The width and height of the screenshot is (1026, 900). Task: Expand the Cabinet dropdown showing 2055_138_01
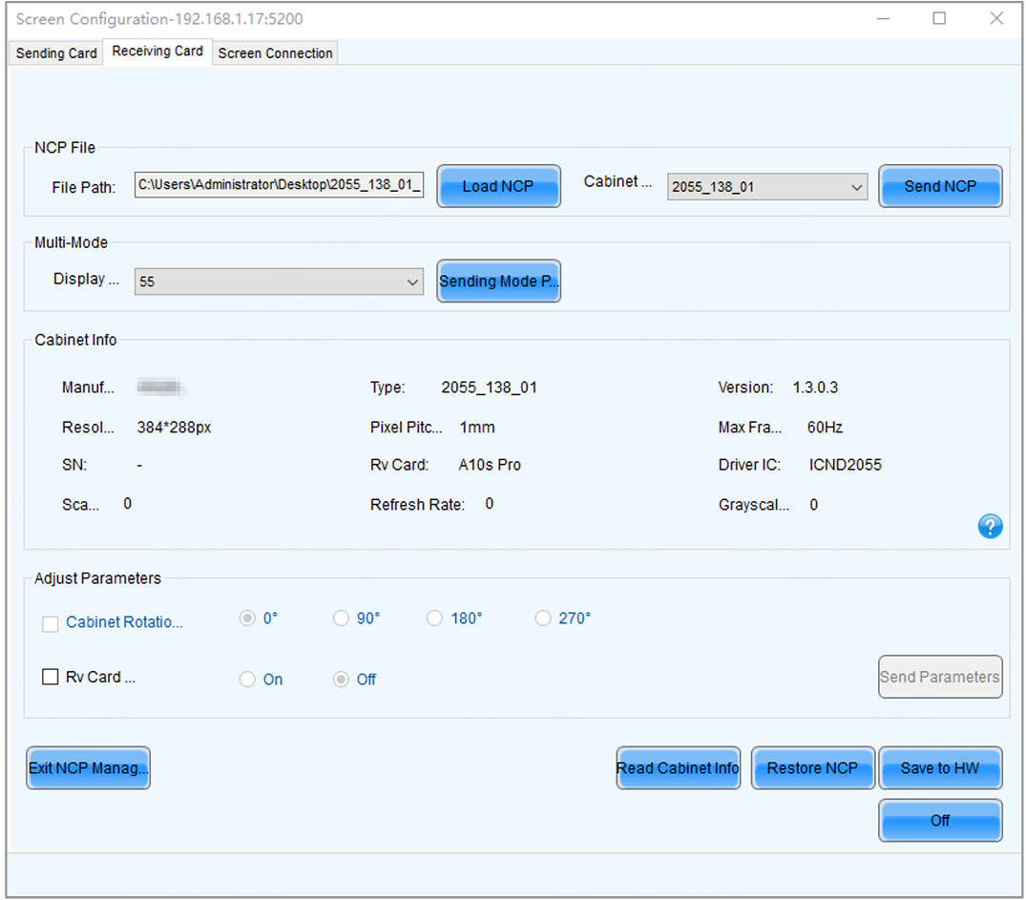767,187
